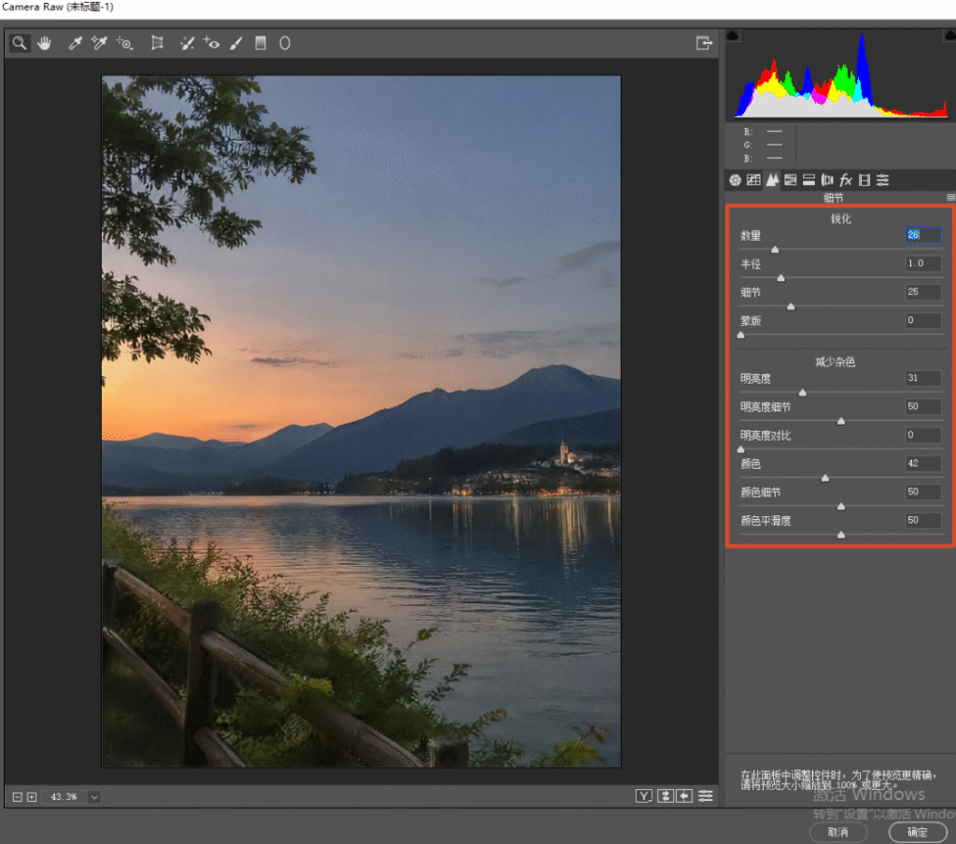The width and height of the screenshot is (956, 844).
Task: Select the Adjustment Brush tool
Action: [x=236, y=43]
